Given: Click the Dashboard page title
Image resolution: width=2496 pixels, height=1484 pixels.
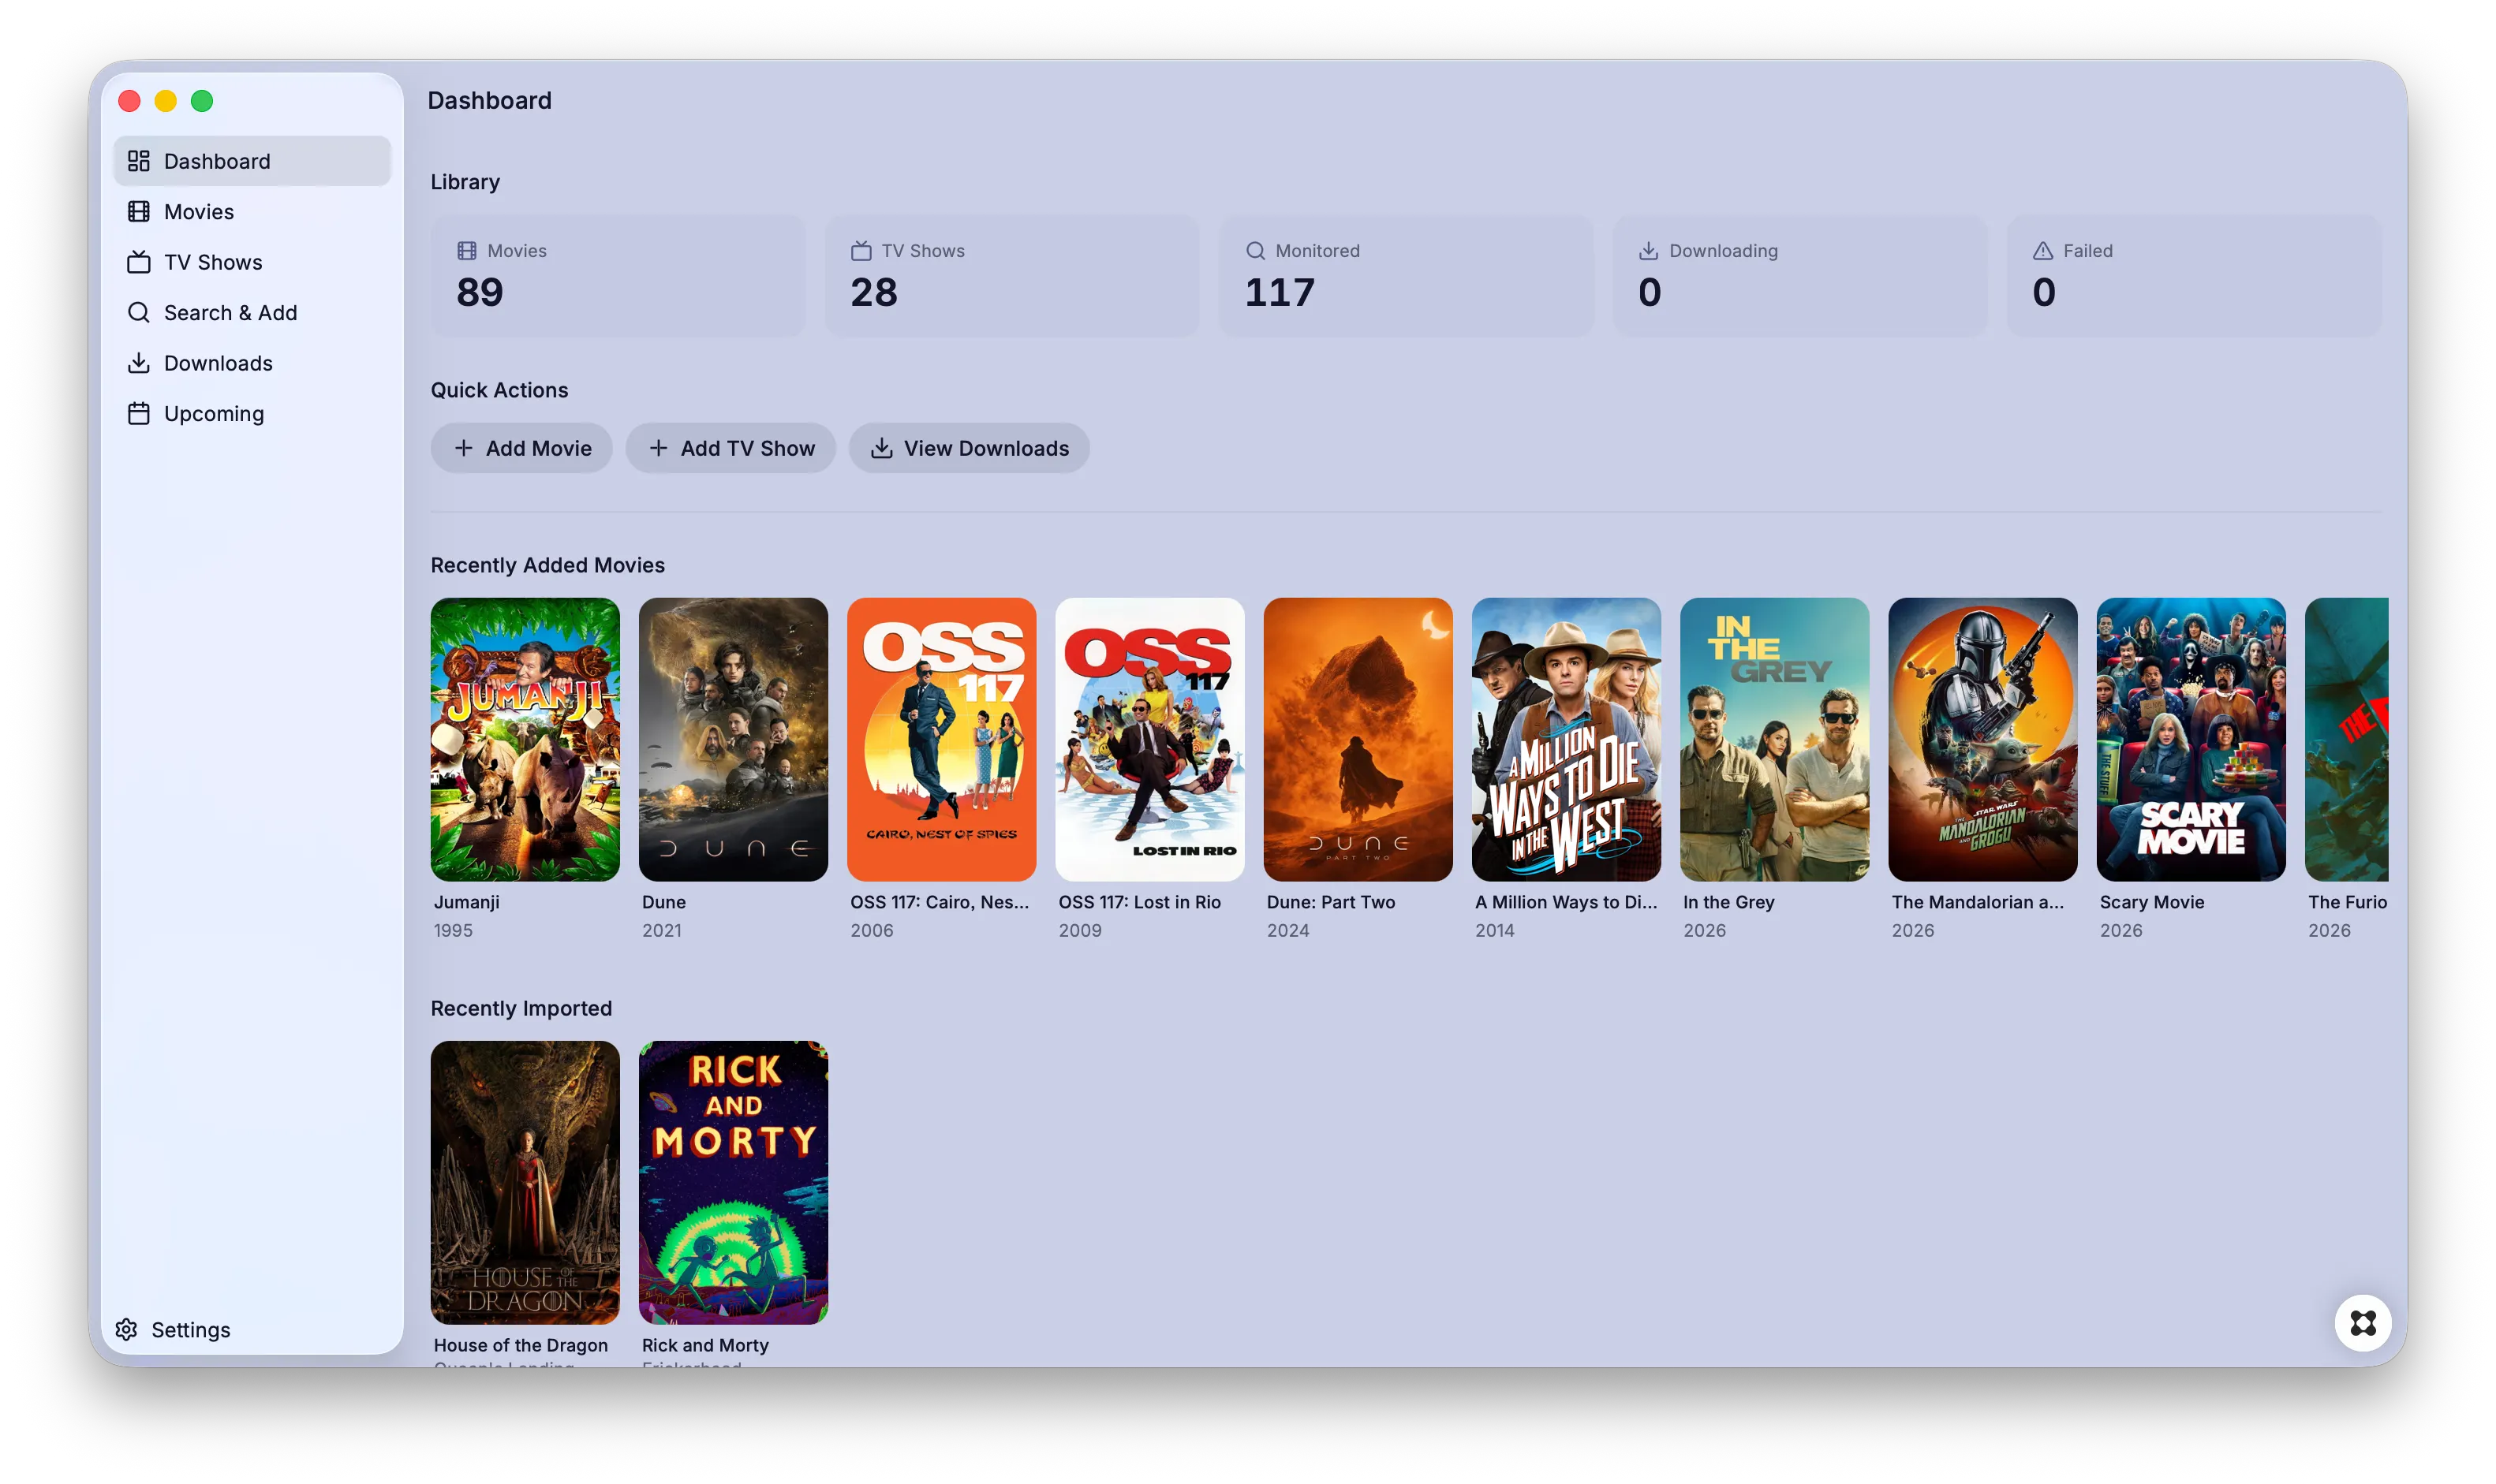Looking at the screenshot, I should click(489, 100).
